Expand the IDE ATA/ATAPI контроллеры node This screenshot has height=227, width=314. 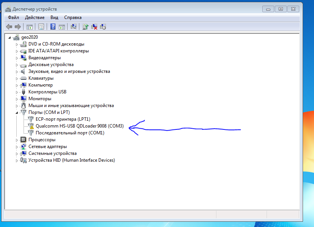click(x=17, y=51)
